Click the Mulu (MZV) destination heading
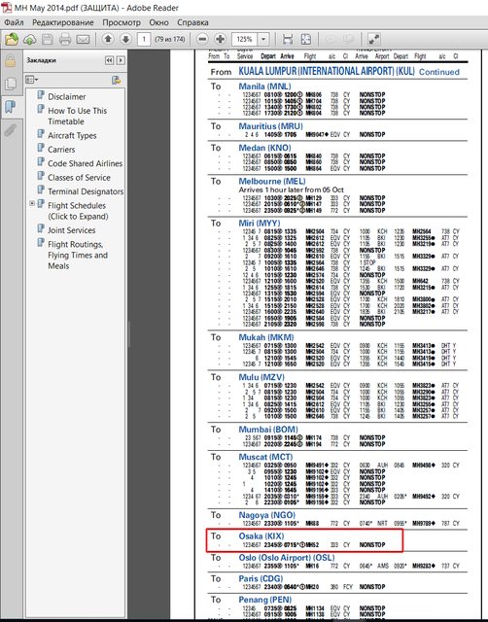 [x=261, y=377]
